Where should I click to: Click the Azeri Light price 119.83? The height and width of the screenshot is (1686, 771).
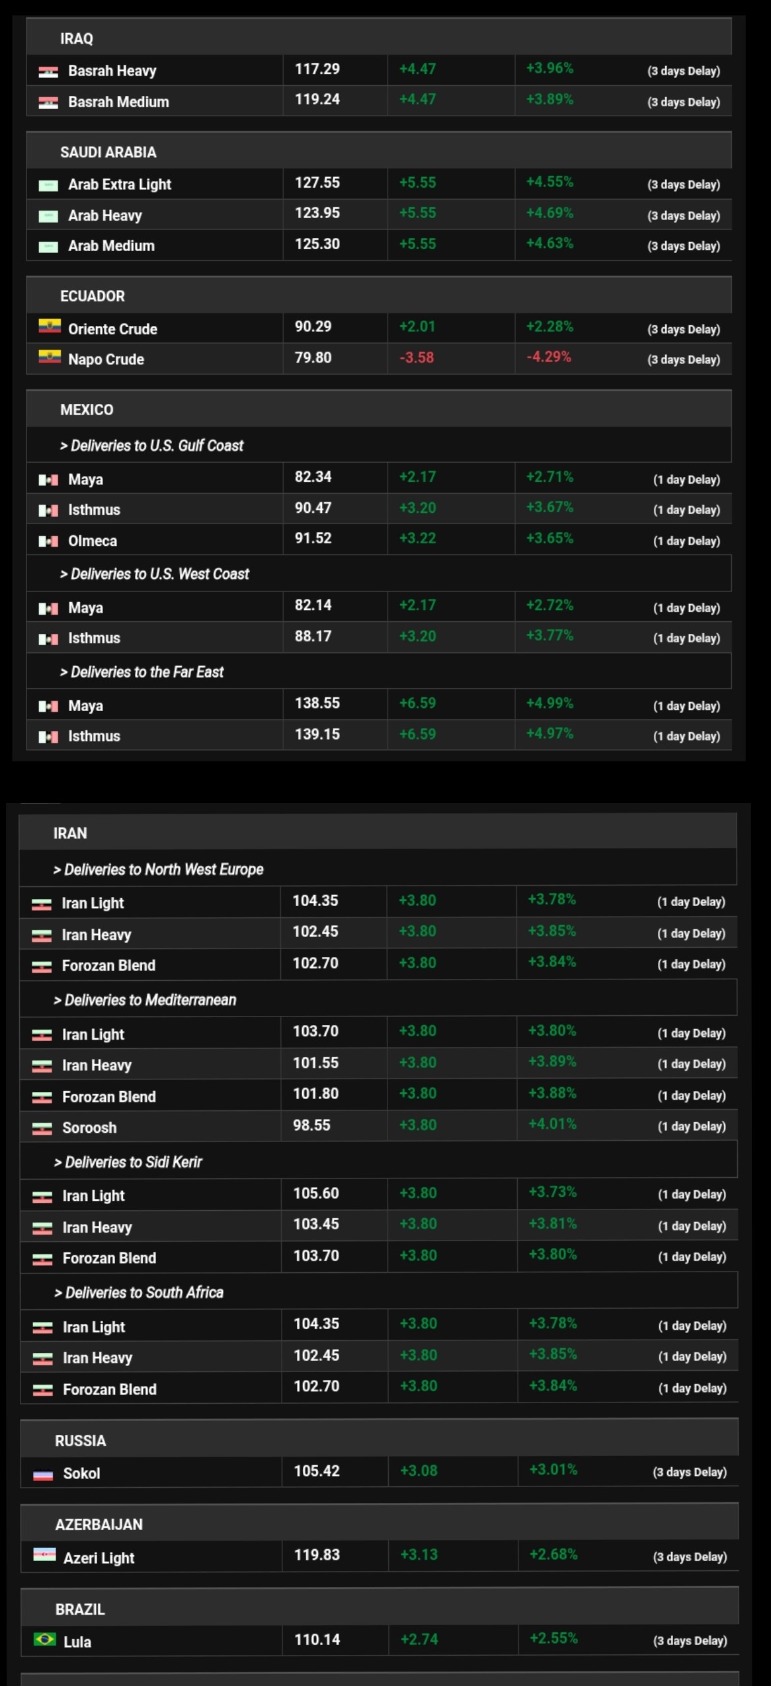tap(317, 1555)
